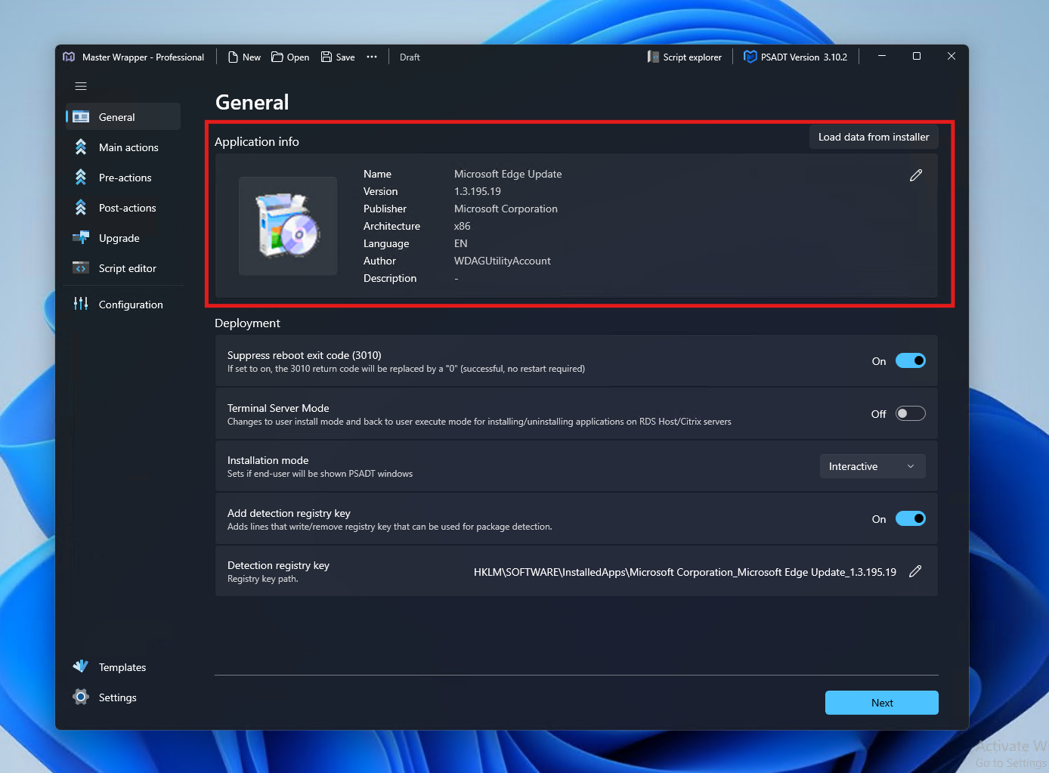Maximize the Master Wrapper window
The height and width of the screenshot is (773, 1049).
click(917, 56)
